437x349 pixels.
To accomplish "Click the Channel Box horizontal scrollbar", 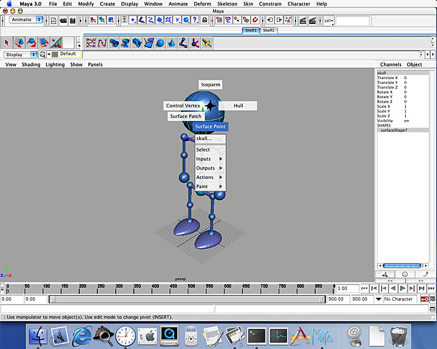I will [x=402, y=266].
